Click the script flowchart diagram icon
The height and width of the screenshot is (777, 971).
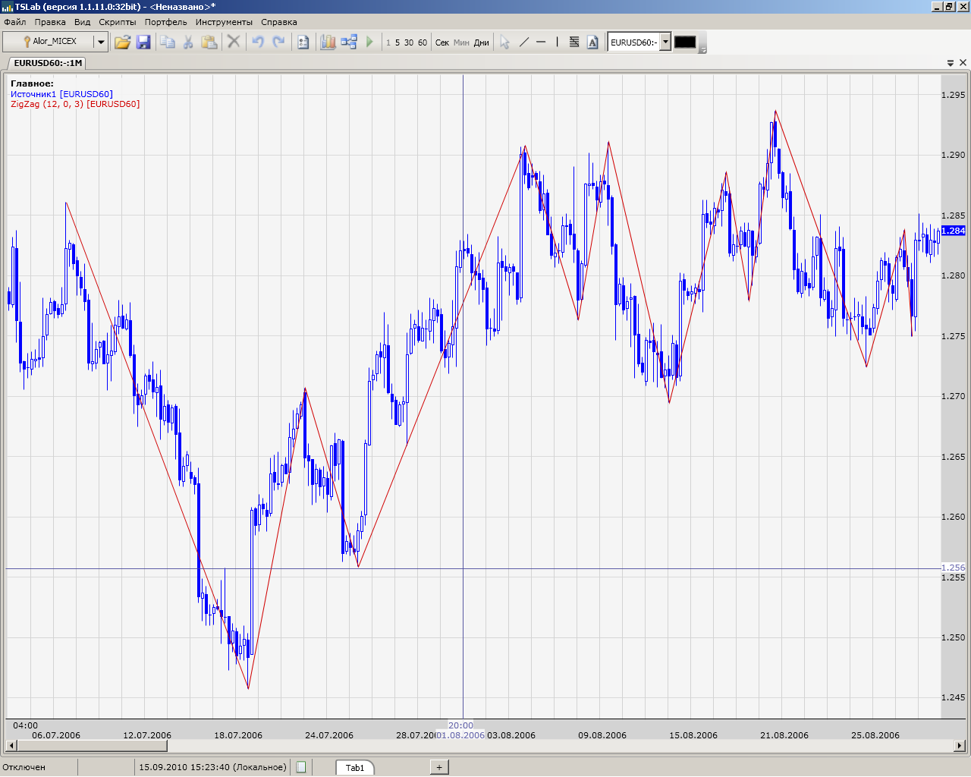[349, 42]
